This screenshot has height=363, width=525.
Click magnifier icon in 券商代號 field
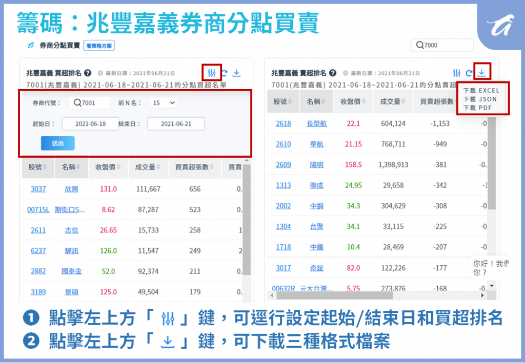[77, 102]
